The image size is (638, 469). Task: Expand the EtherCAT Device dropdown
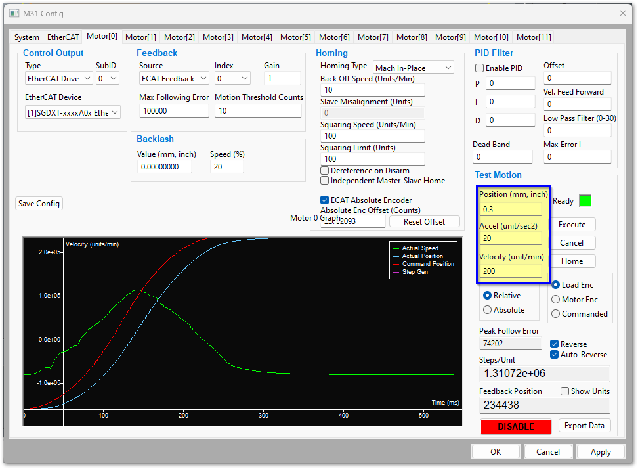coord(73,112)
